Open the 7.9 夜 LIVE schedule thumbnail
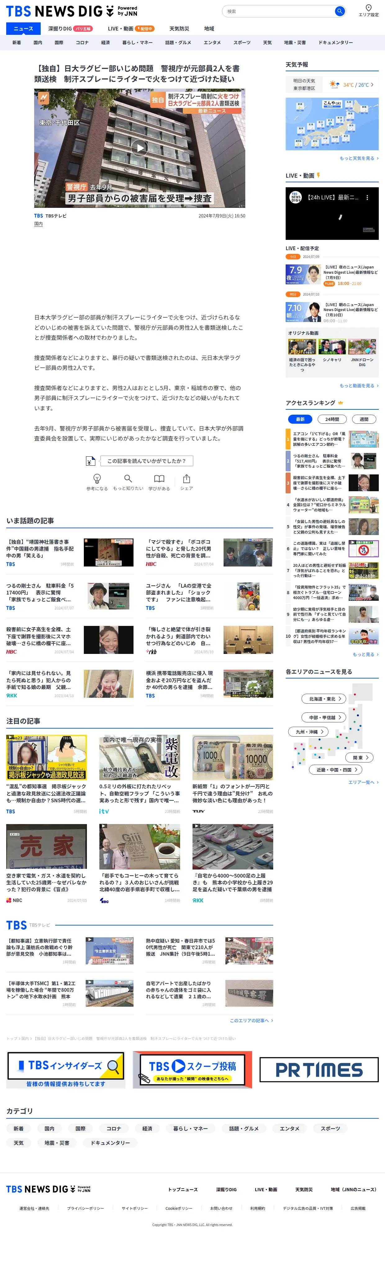The width and height of the screenshot is (385, 1268). tap(303, 274)
